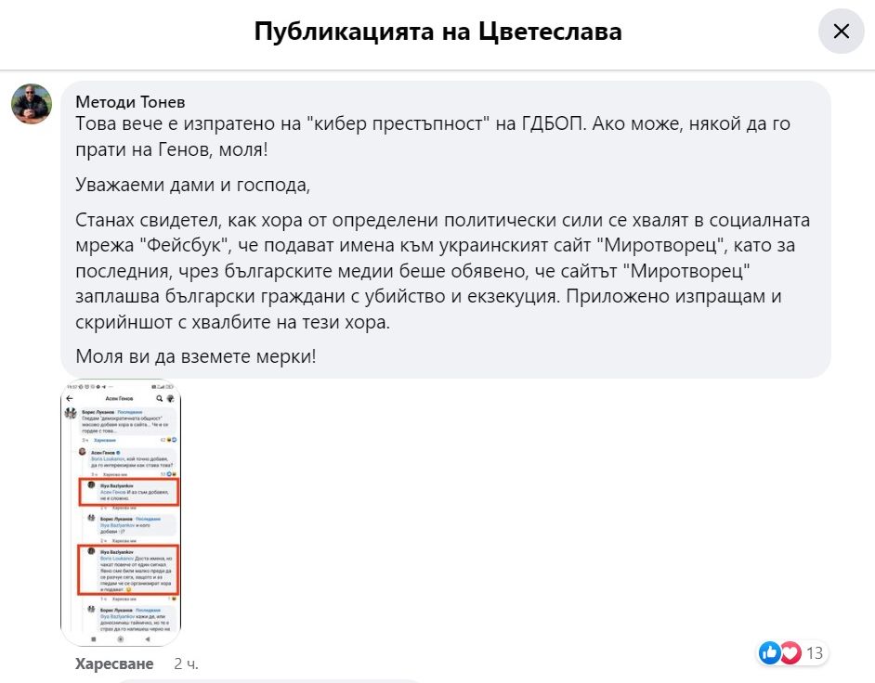Viewport: 875px width, 683px height.
Task: Close the Публикацията на Цветеслава dialog
Action: point(841,32)
